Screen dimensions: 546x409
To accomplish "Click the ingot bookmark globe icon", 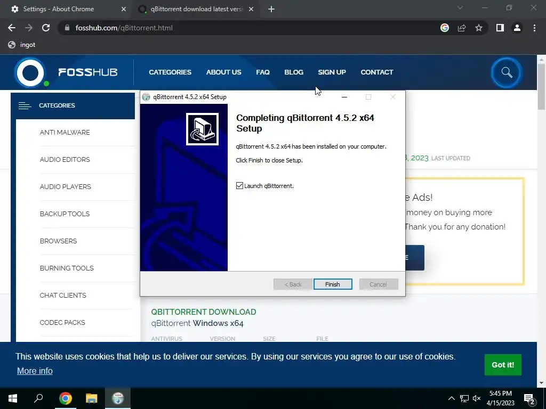I will click(12, 45).
